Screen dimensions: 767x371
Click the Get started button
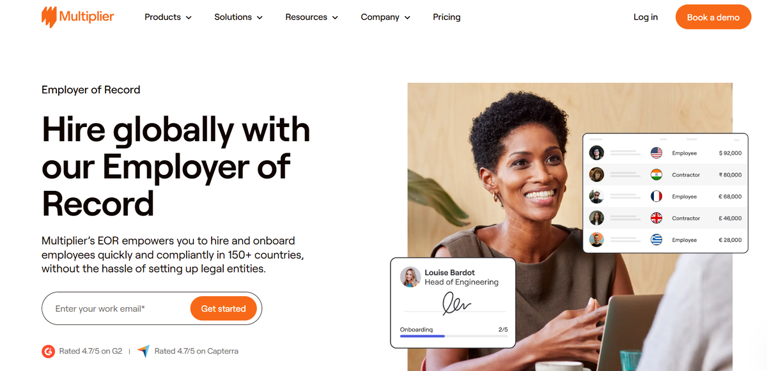(x=223, y=308)
